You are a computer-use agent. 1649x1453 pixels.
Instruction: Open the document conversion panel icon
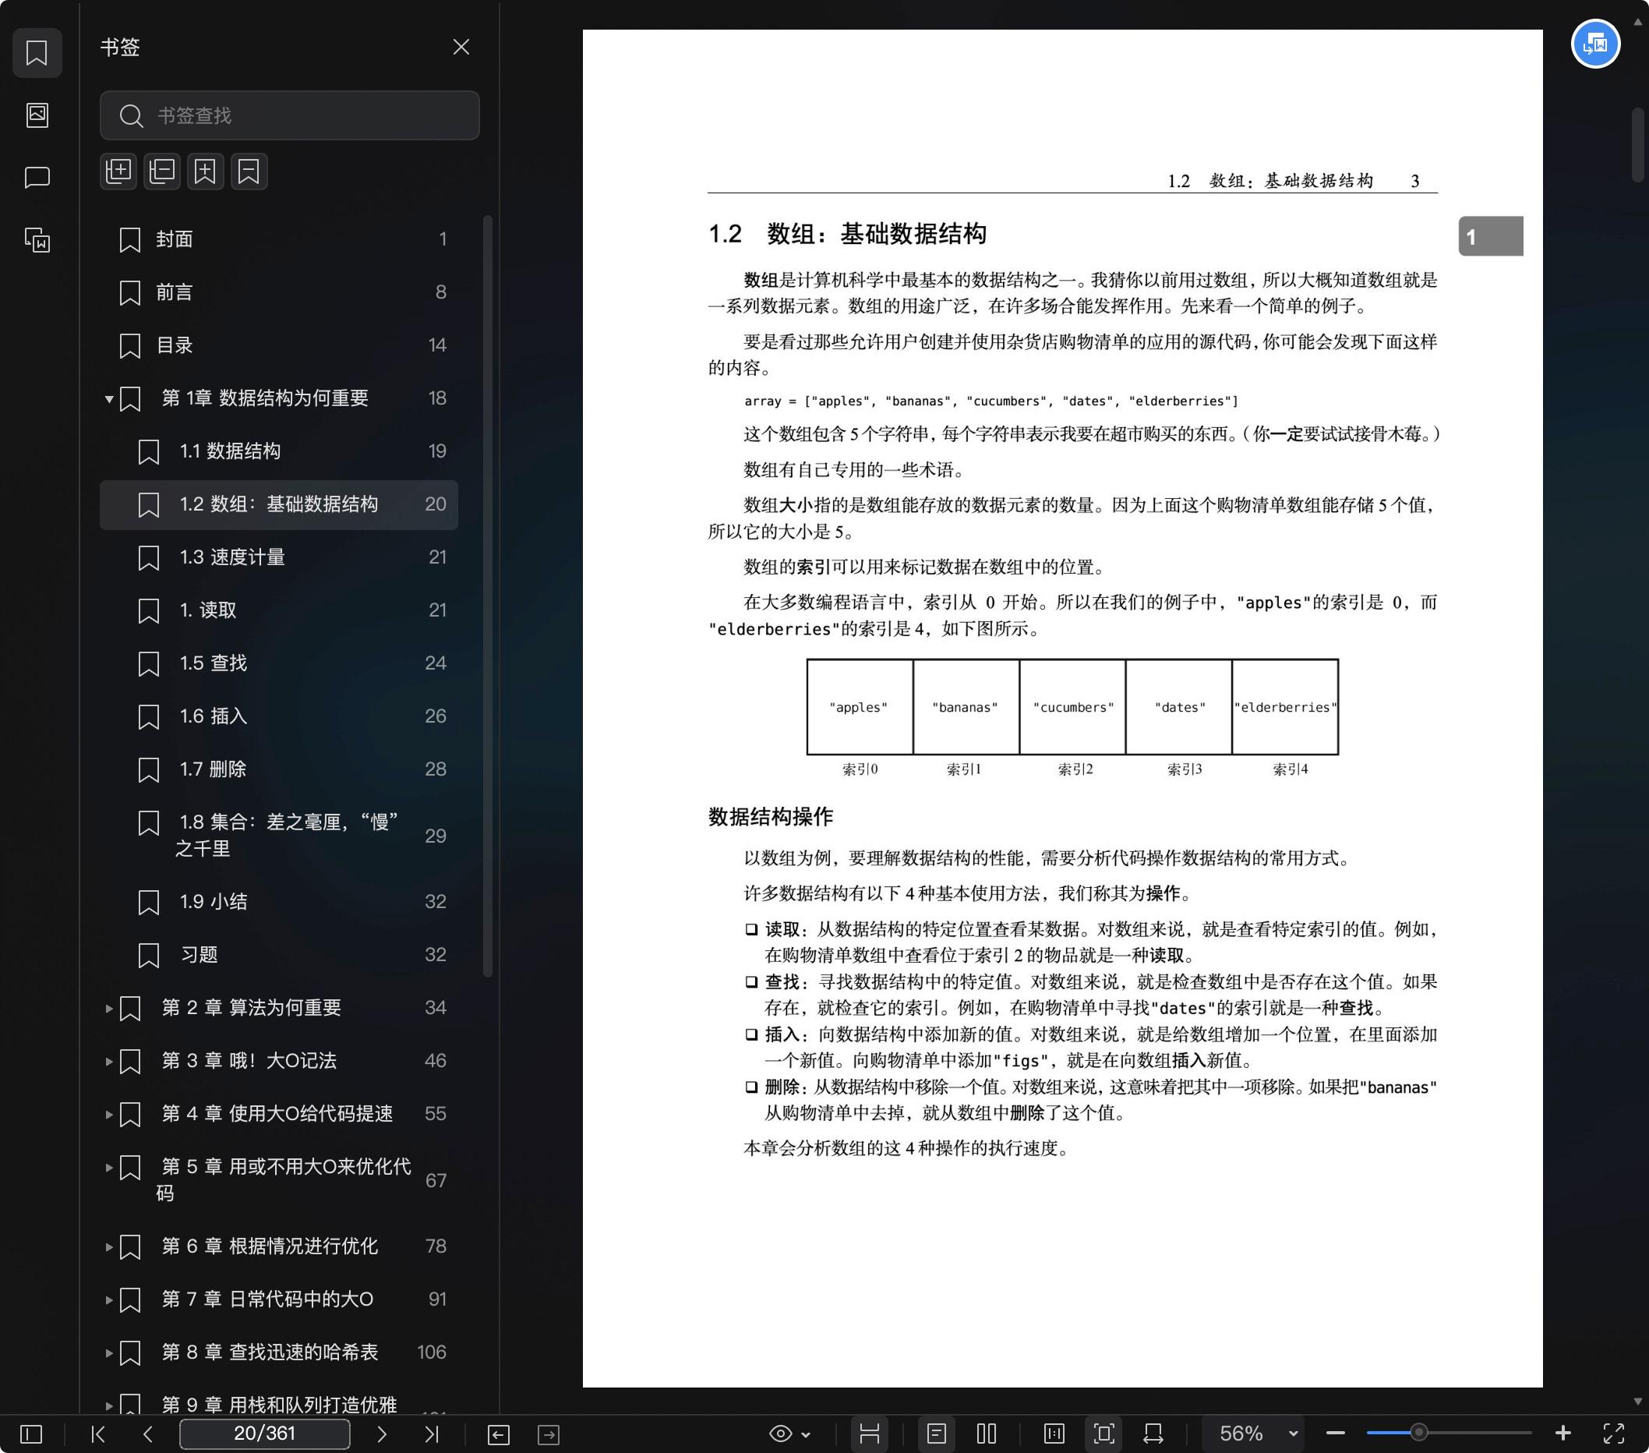(37, 239)
